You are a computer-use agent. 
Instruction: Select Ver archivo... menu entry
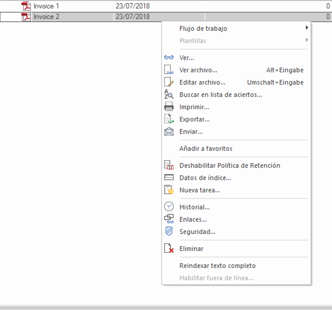(236, 70)
